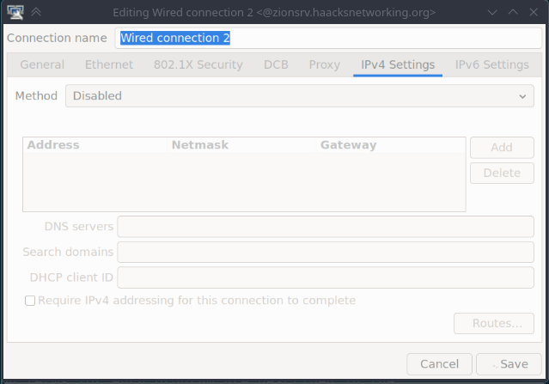Click the network window icon in title bar
The width and height of the screenshot is (549, 384).
pyautogui.click(x=15, y=12)
